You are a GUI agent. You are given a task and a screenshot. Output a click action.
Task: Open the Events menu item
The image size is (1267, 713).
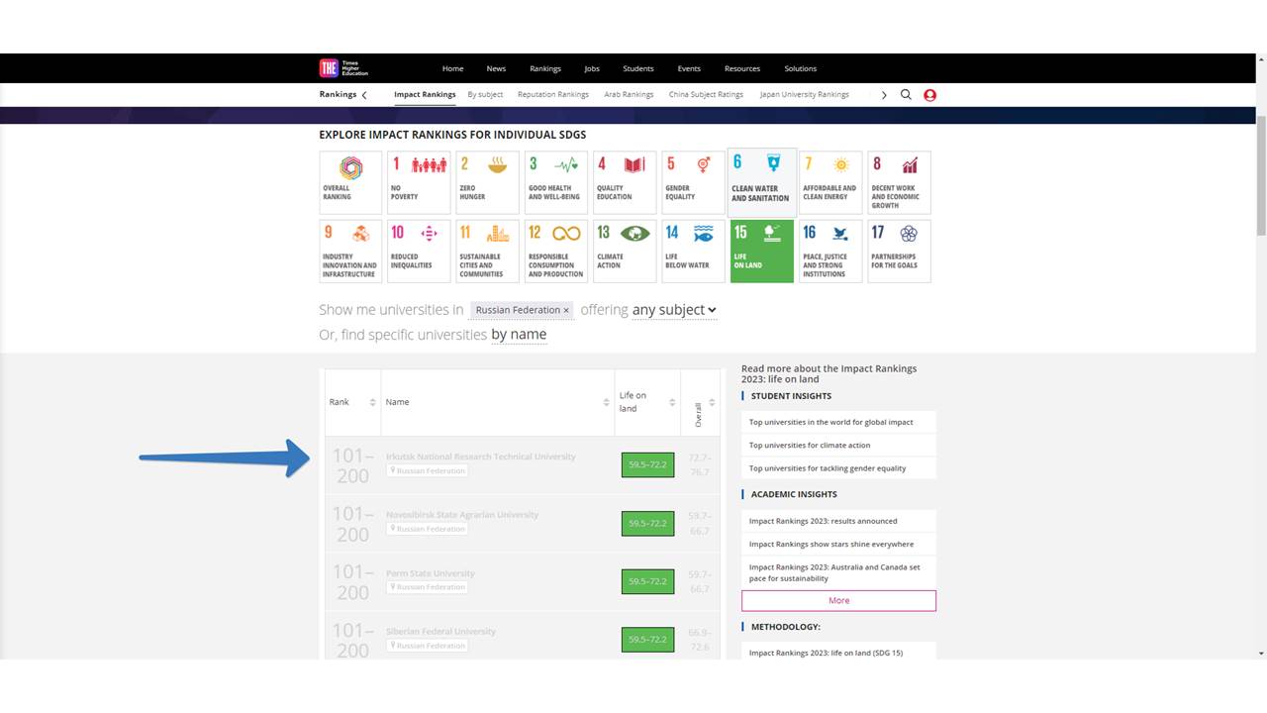(689, 68)
